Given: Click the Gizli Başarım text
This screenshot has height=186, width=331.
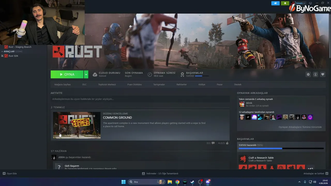Looking at the screenshot, I should (72, 166).
